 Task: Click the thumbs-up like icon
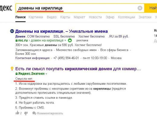17,113
